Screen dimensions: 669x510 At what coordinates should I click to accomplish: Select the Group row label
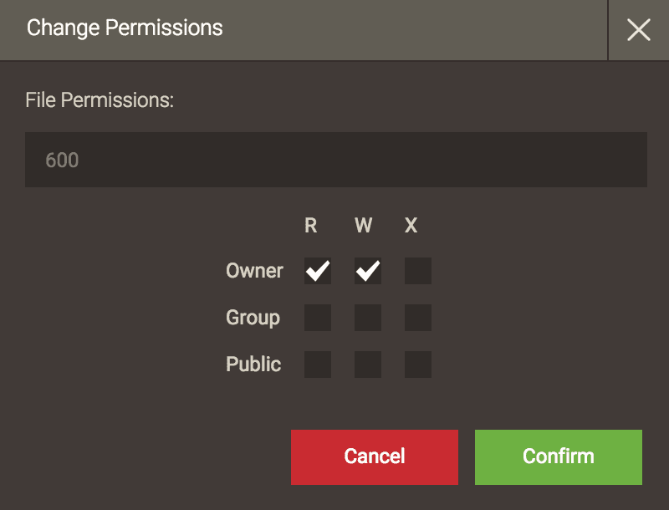coord(254,318)
